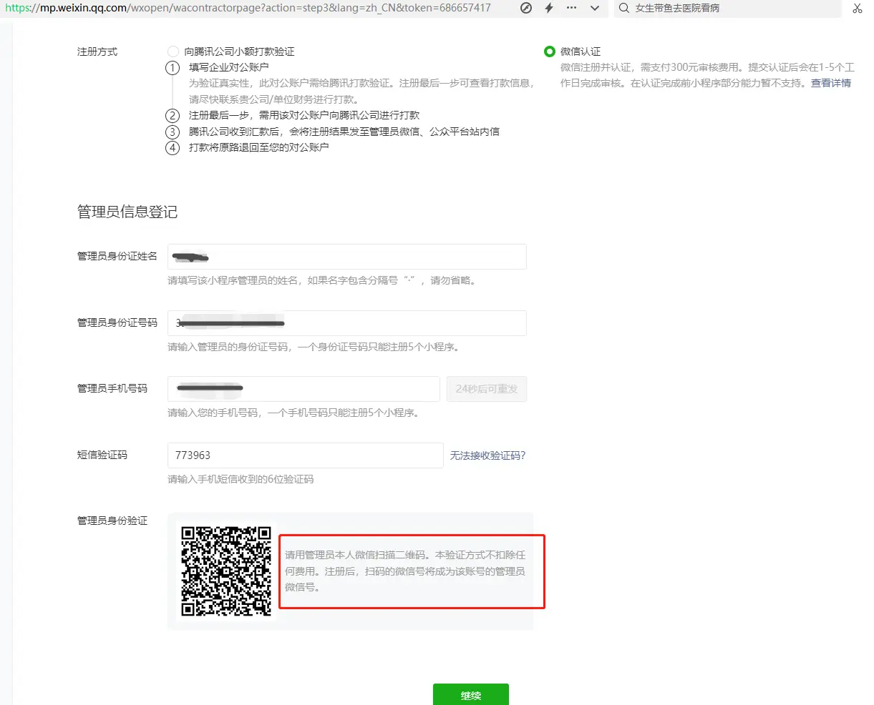
Task: Click the 管理员手机号码 input field
Action: (304, 389)
